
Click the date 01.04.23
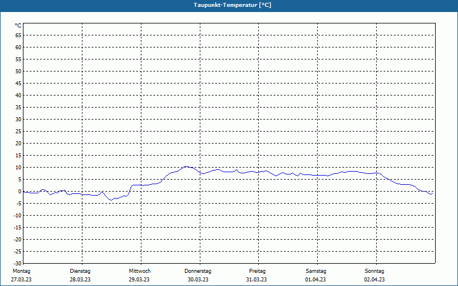315,280
